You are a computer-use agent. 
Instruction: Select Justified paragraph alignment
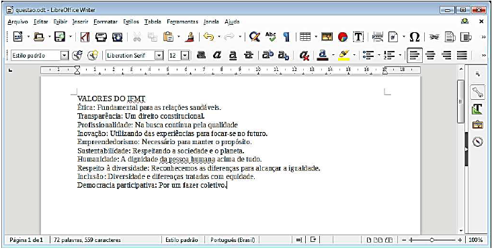[x=462, y=56]
